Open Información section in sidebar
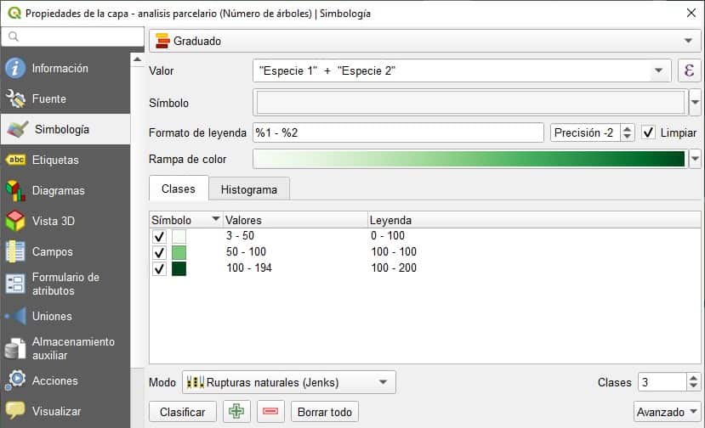Image resolution: width=705 pixels, height=428 pixels. (60, 69)
